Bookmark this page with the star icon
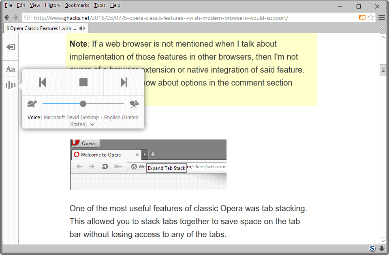The image size is (389, 255). [x=370, y=18]
